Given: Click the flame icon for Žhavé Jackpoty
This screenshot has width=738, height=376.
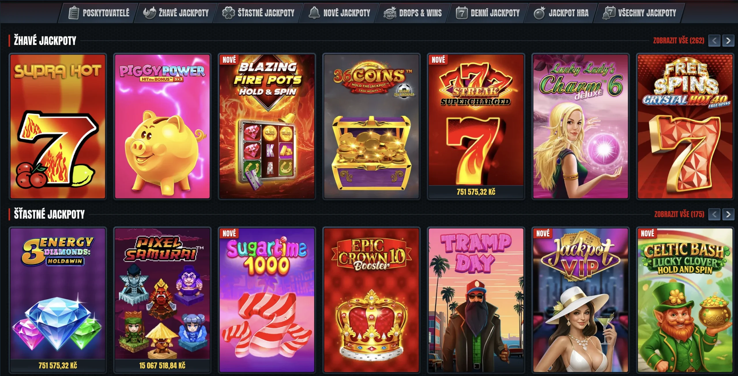Looking at the screenshot, I should click(150, 13).
